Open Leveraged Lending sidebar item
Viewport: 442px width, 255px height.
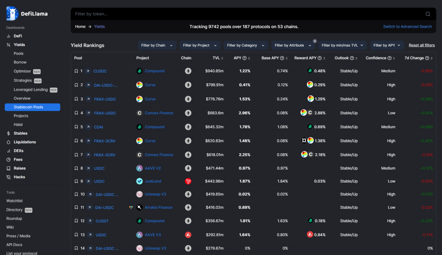point(31,90)
